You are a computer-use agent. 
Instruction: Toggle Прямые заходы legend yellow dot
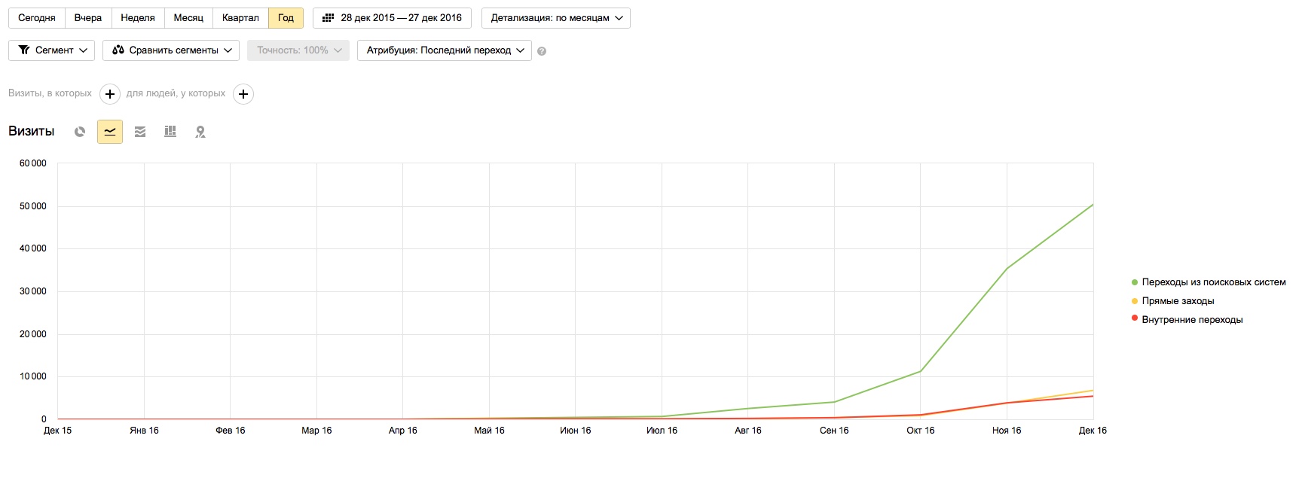click(1134, 301)
